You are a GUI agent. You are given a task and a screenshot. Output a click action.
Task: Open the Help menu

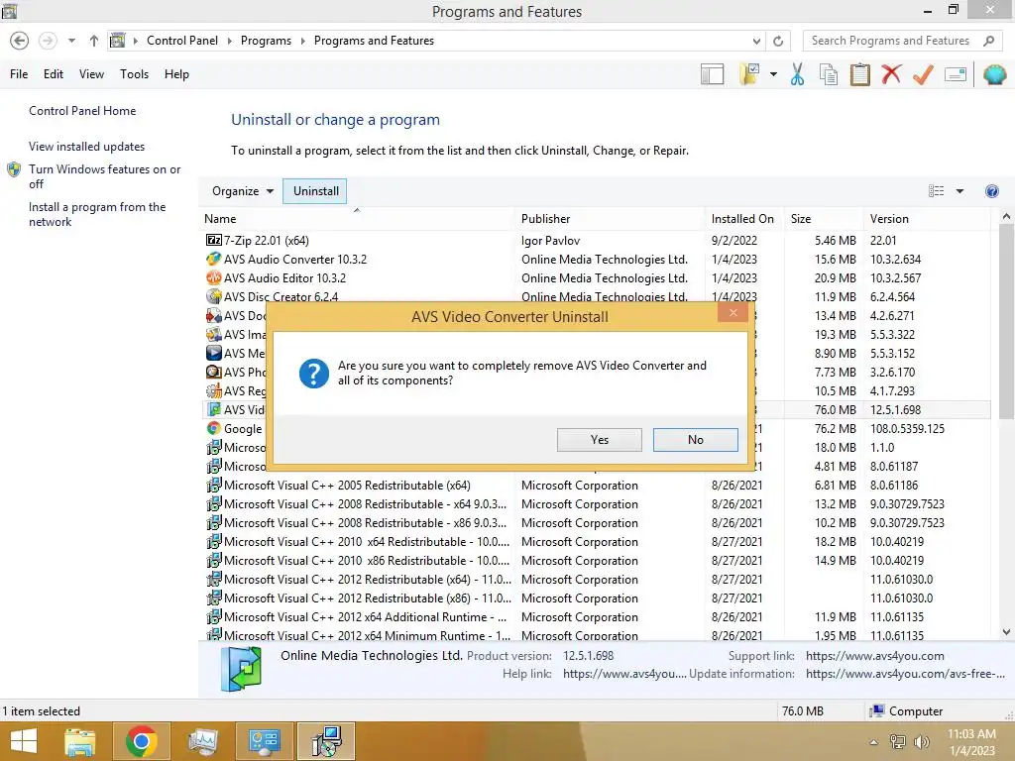click(x=176, y=73)
